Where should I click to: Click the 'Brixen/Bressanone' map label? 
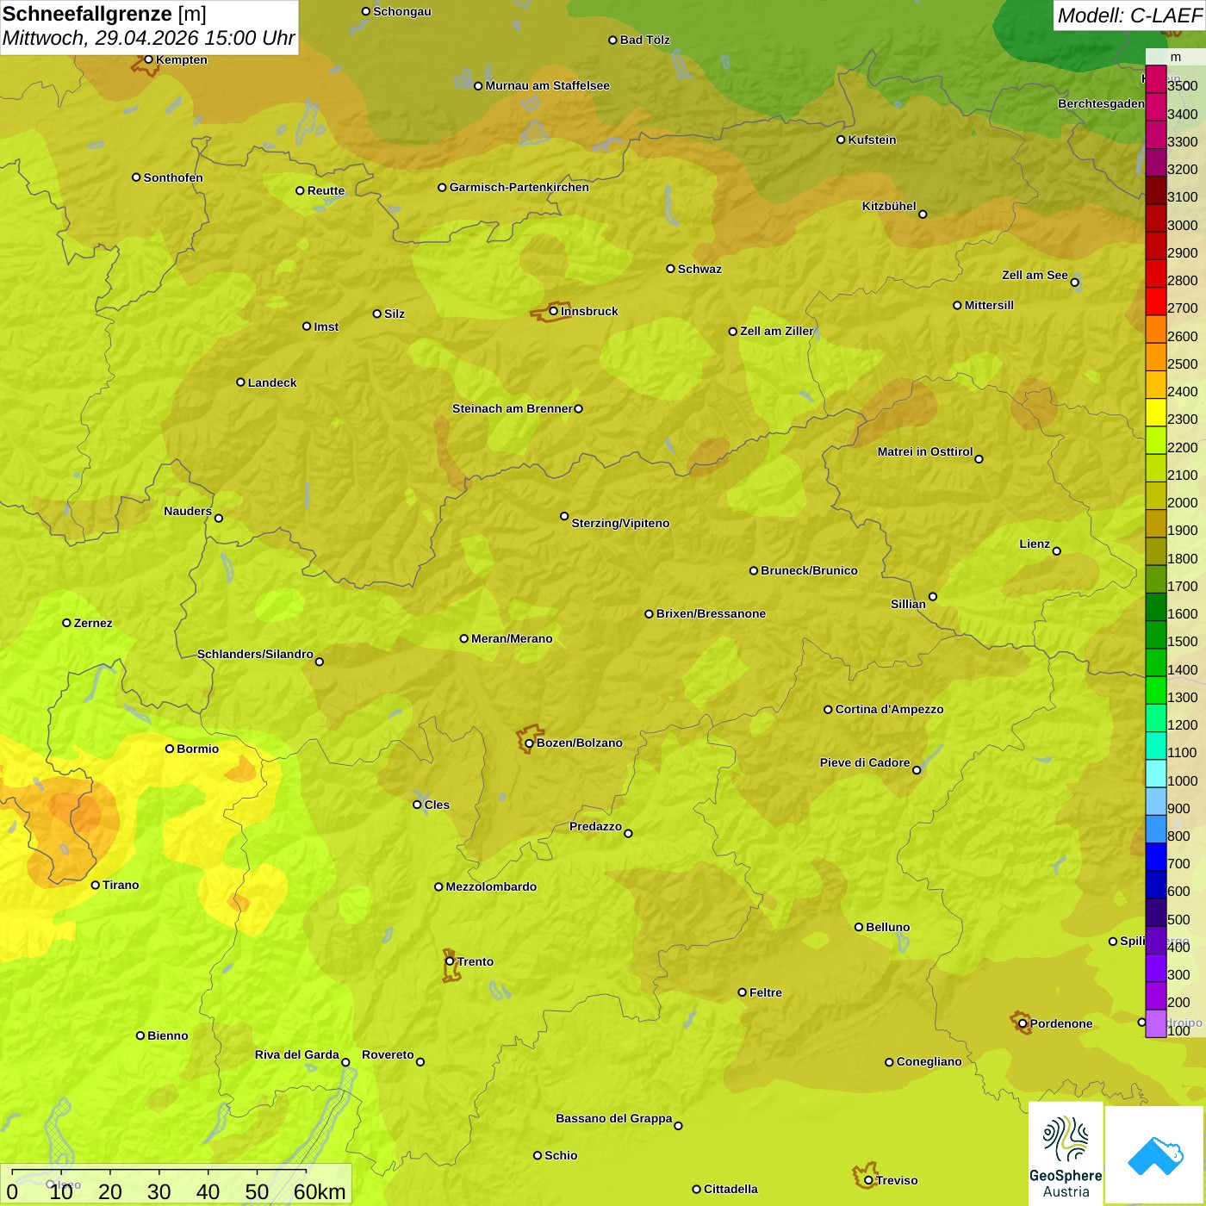711,613
